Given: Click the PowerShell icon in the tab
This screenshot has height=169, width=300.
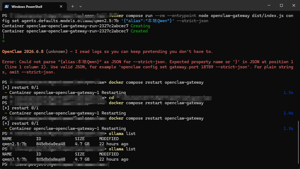Looking at the screenshot, I should pyautogui.click(x=7, y=6).
